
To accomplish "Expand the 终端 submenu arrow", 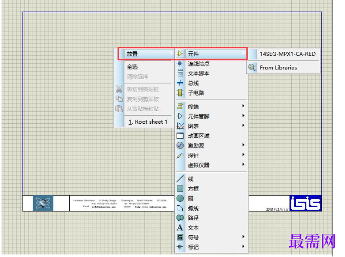I will (244, 106).
